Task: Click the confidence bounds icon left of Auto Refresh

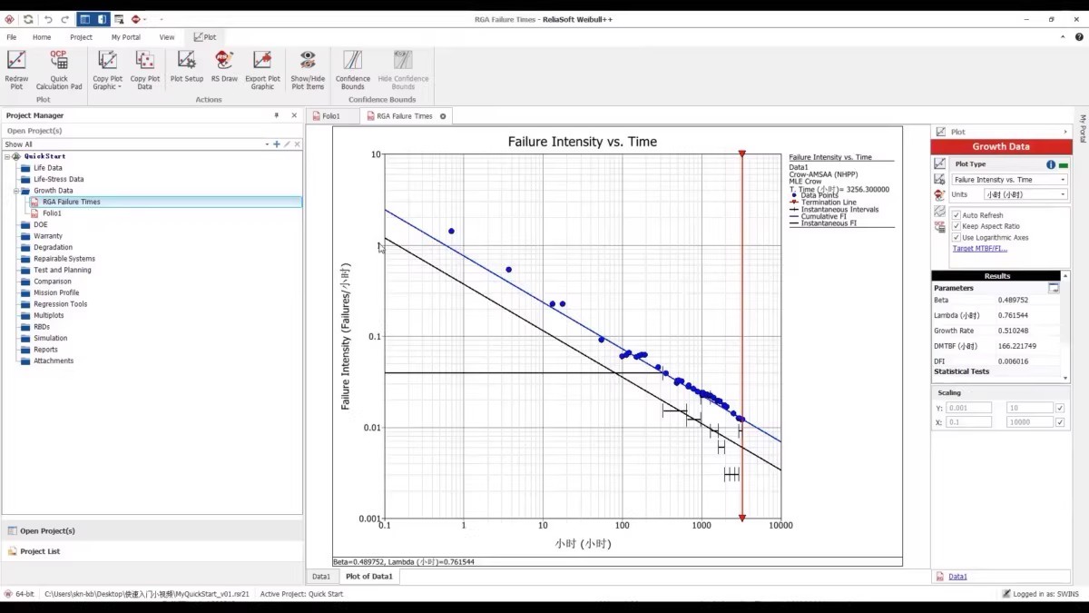Action: pyautogui.click(x=939, y=211)
